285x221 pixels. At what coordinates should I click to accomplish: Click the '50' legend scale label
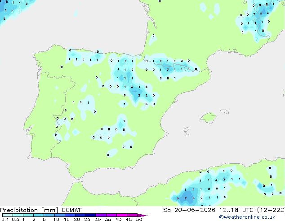(x=139, y=219)
